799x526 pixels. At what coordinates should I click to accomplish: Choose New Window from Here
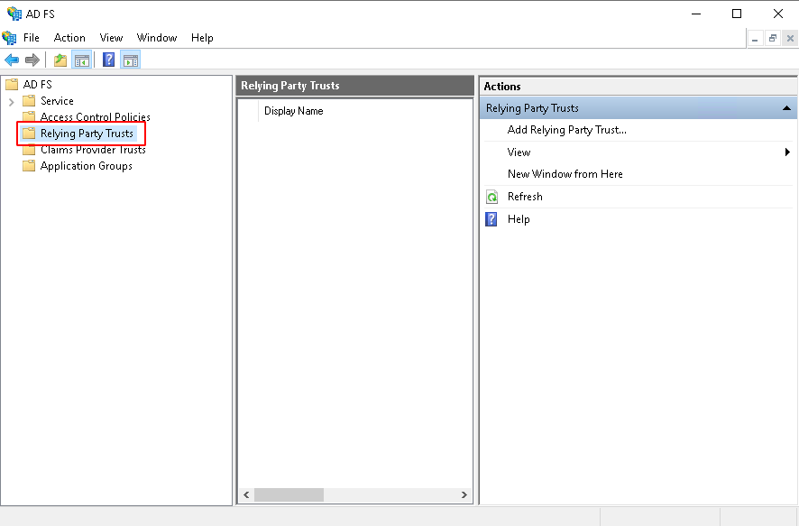point(565,174)
